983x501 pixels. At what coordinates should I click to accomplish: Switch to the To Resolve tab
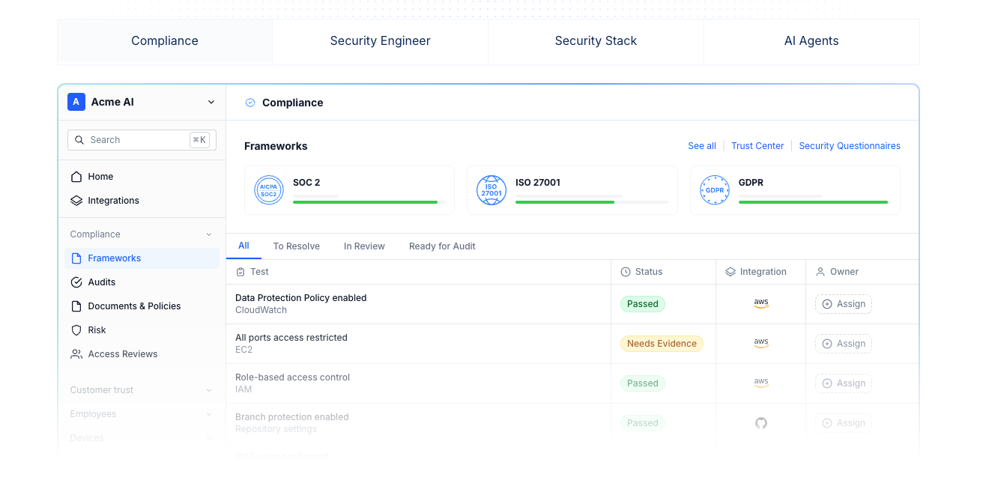point(297,246)
